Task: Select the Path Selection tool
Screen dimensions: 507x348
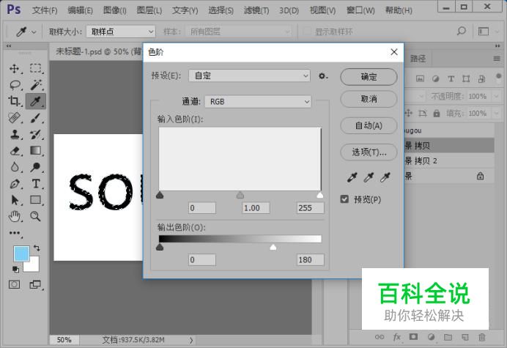Action: coord(14,200)
